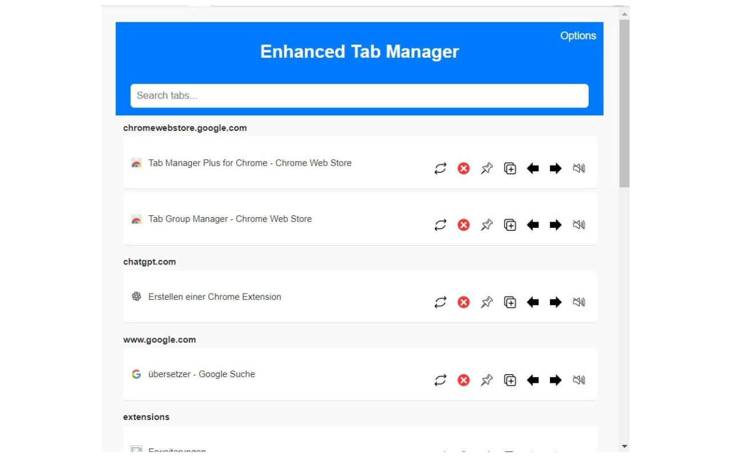Mute the Tab Manager Plus tab

click(x=579, y=169)
